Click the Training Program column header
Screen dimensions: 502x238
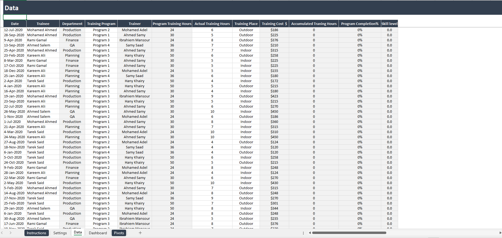coord(101,24)
